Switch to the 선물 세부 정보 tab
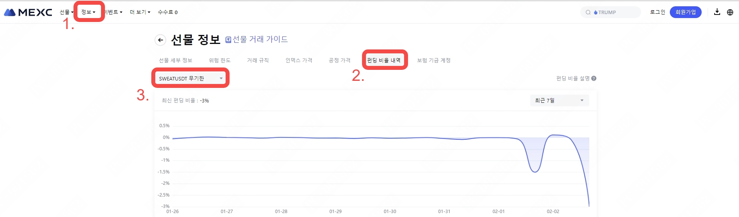 [x=175, y=60]
